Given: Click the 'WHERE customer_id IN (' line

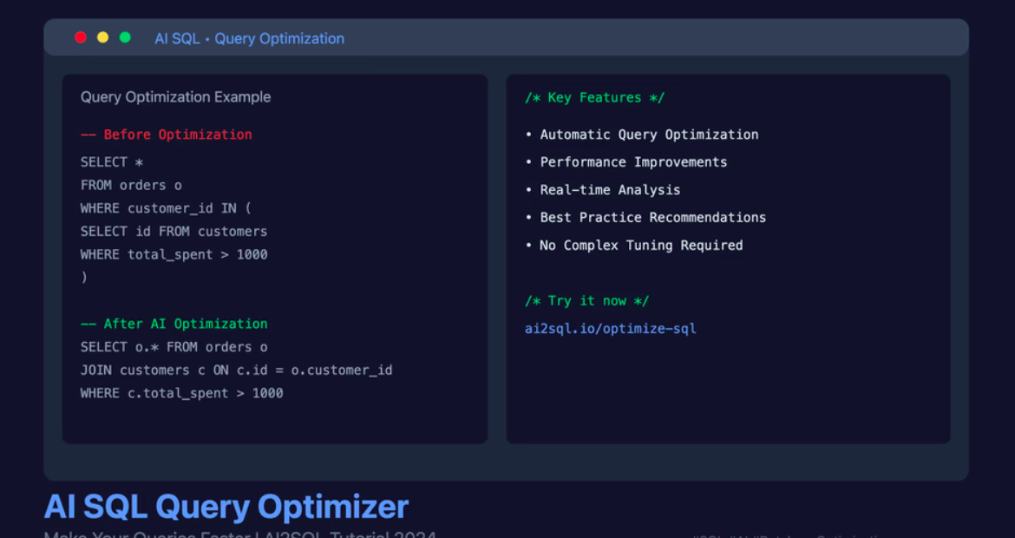Looking at the screenshot, I should coord(166,208).
